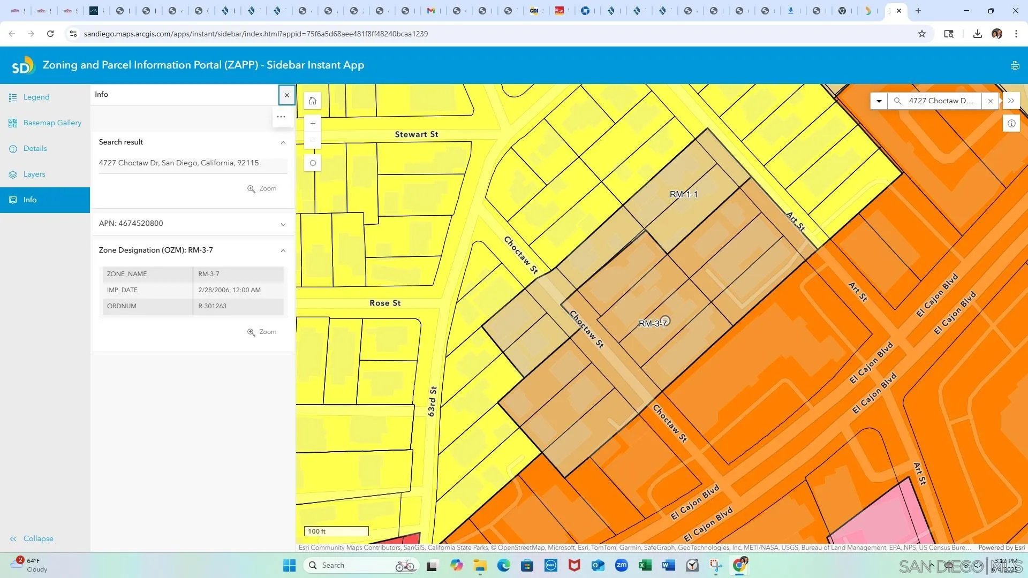The image size is (1028, 578).
Task: Open the map information icon button
Action: pos(1011,124)
